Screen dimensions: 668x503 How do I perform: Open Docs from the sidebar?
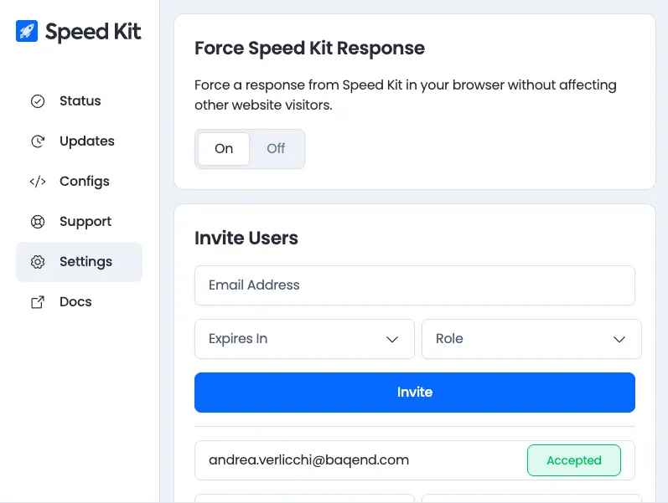coord(80,302)
